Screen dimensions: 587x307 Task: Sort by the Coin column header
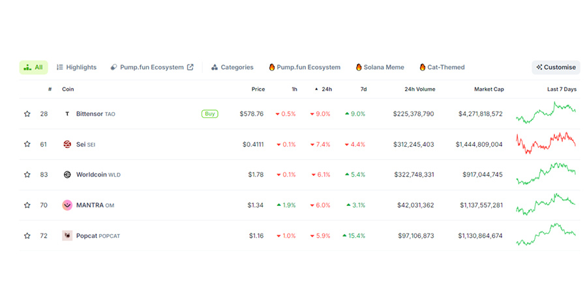(x=68, y=89)
